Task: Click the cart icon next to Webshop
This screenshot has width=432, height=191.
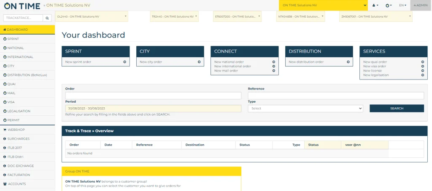Action: click(x=5, y=130)
